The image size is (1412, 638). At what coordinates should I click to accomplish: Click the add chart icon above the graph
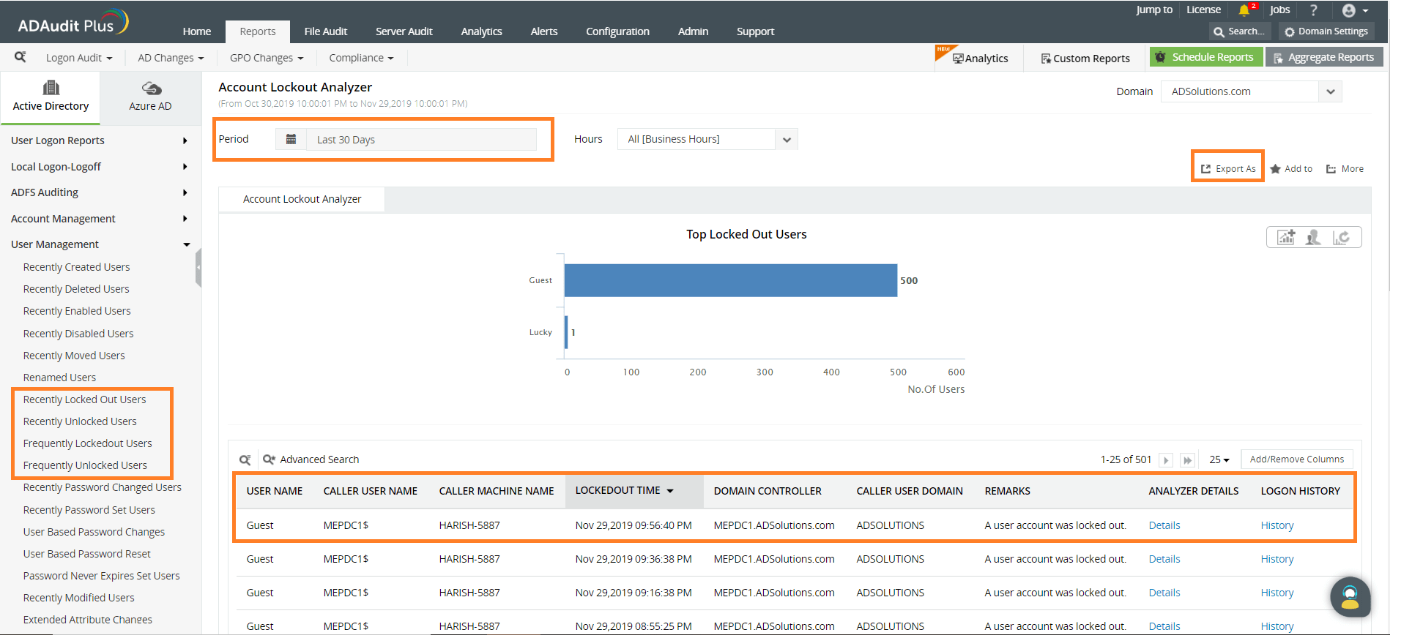click(1286, 237)
